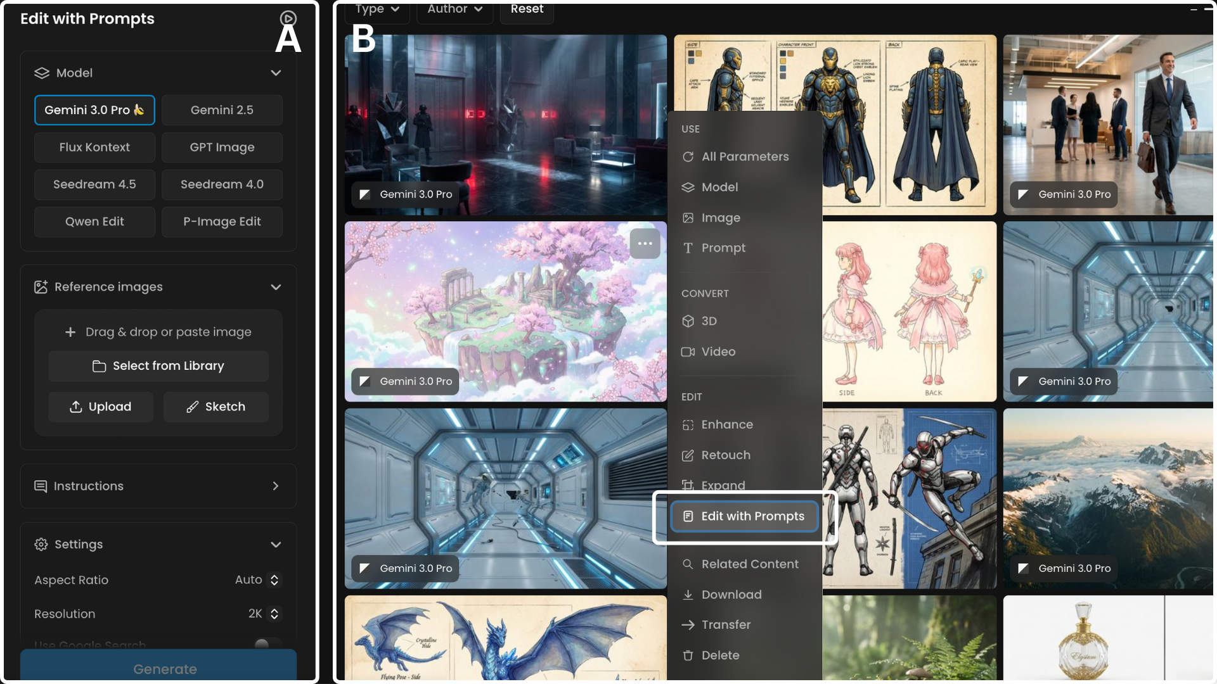Click the Retouch pencil icon
The height and width of the screenshot is (684, 1217).
point(688,455)
